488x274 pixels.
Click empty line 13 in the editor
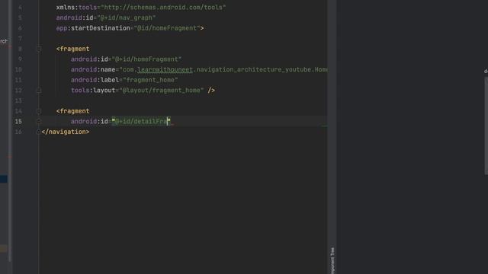coord(184,100)
